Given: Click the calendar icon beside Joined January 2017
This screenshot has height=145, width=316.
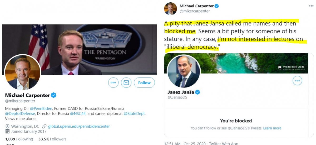Looking at the screenshot, I should [x=7, y=131].
